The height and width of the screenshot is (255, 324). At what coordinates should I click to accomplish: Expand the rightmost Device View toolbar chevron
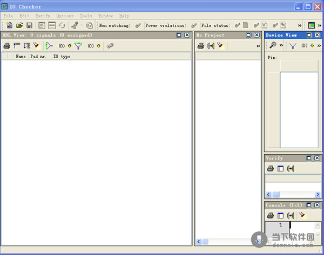pyautogui.click(x=319, y=45)
